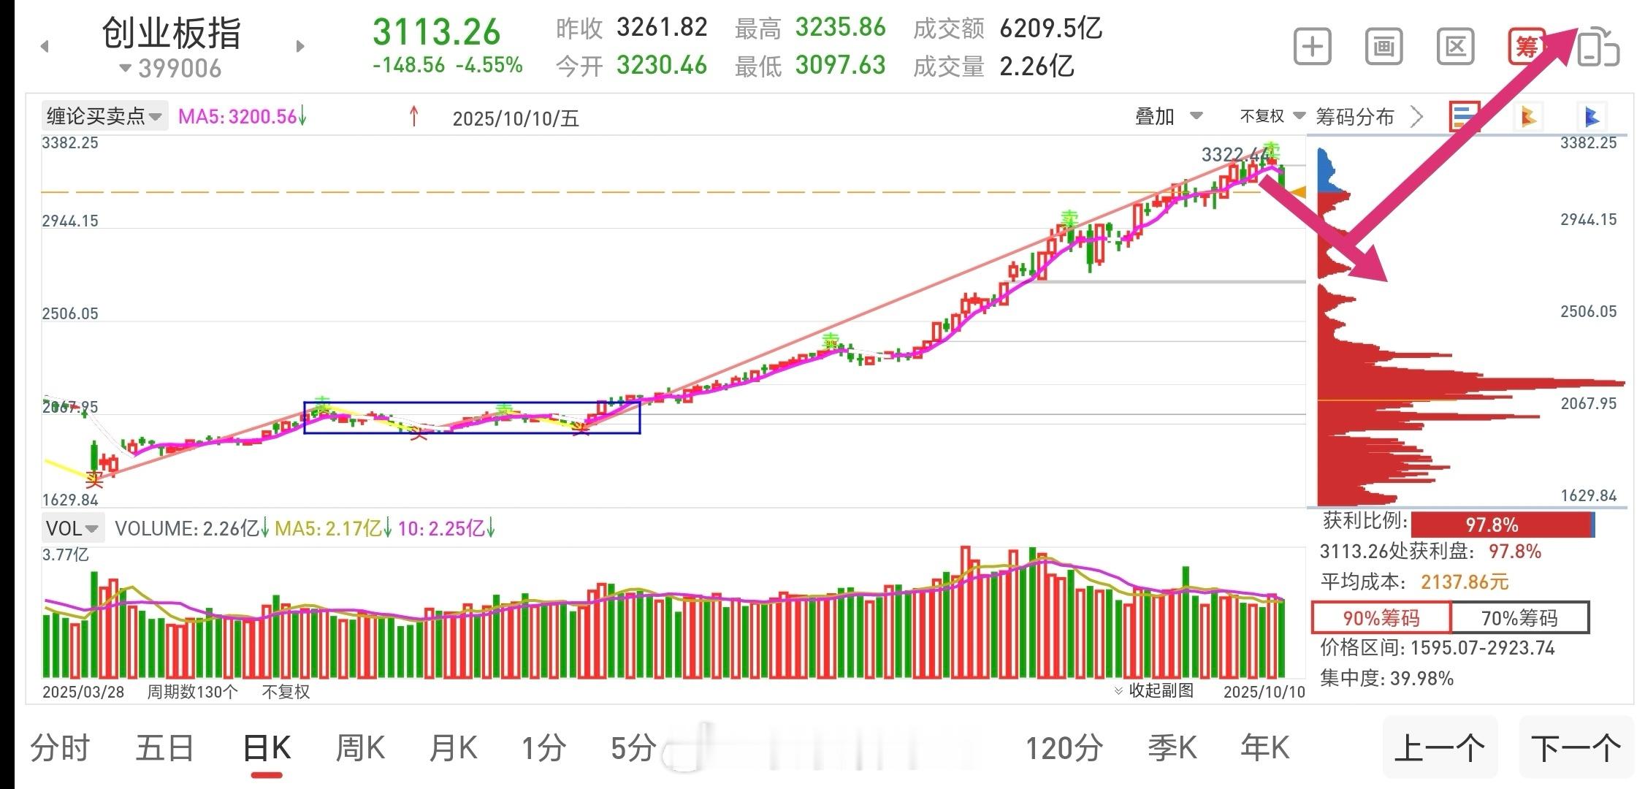Select the 90%筹码 option
The width and height of the screenshot is (1645, 789).
coord(1381,618)
